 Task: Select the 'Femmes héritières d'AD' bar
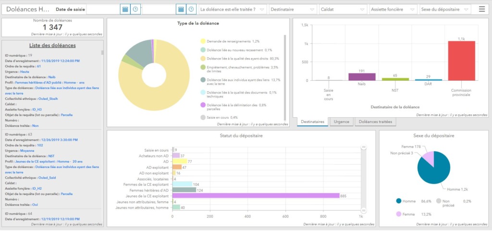pyautogui.click(x=184, y=190)
